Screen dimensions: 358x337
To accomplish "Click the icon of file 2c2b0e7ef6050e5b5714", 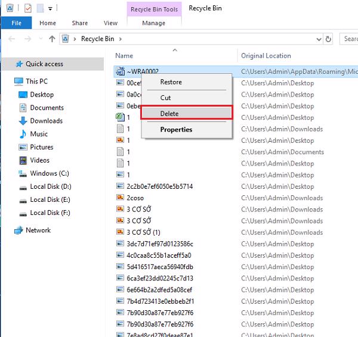I will (120, 186).
